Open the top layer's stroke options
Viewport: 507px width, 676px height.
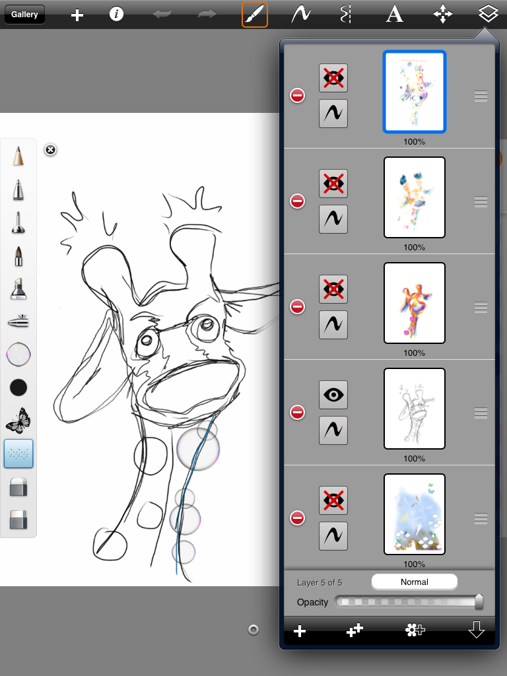(333, 114)
